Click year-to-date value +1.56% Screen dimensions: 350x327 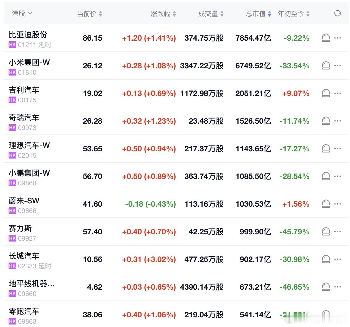(x=296, y=204)
